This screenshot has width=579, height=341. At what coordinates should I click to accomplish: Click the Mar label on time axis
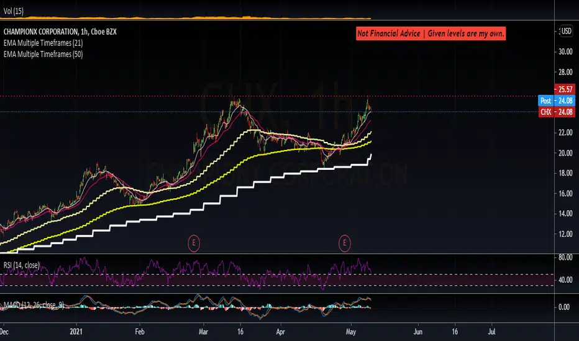tap(204, 332)
